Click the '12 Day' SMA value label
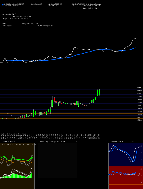Viewport: 143px width, 189px height. [11, 5]
